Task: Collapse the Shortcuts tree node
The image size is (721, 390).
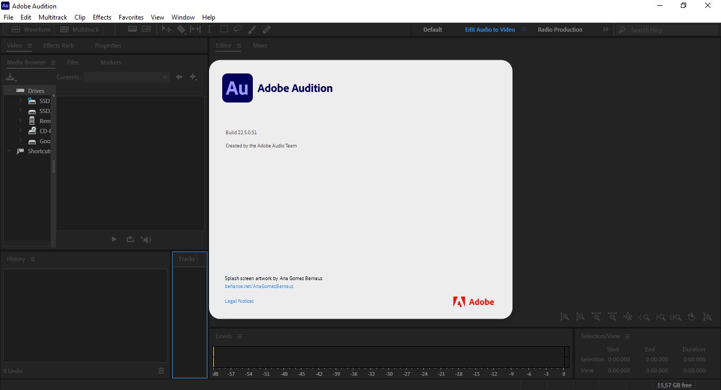Action: click(x=9, y=151)
